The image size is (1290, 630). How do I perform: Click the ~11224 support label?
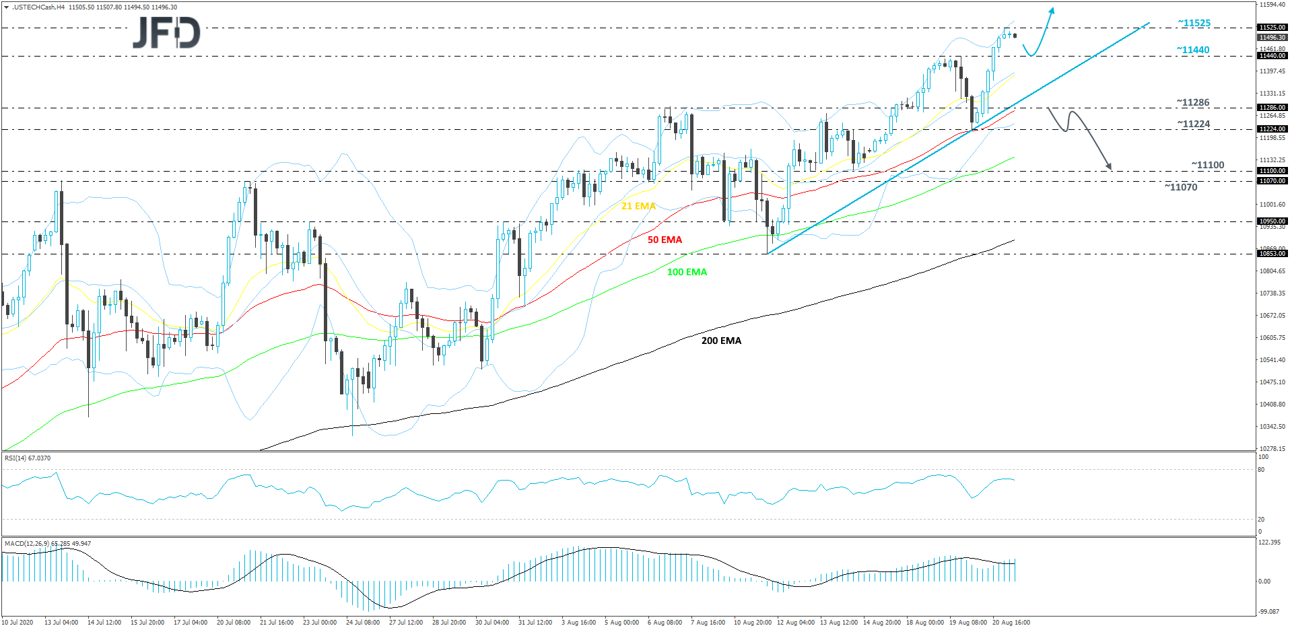tap(1194, 124)
